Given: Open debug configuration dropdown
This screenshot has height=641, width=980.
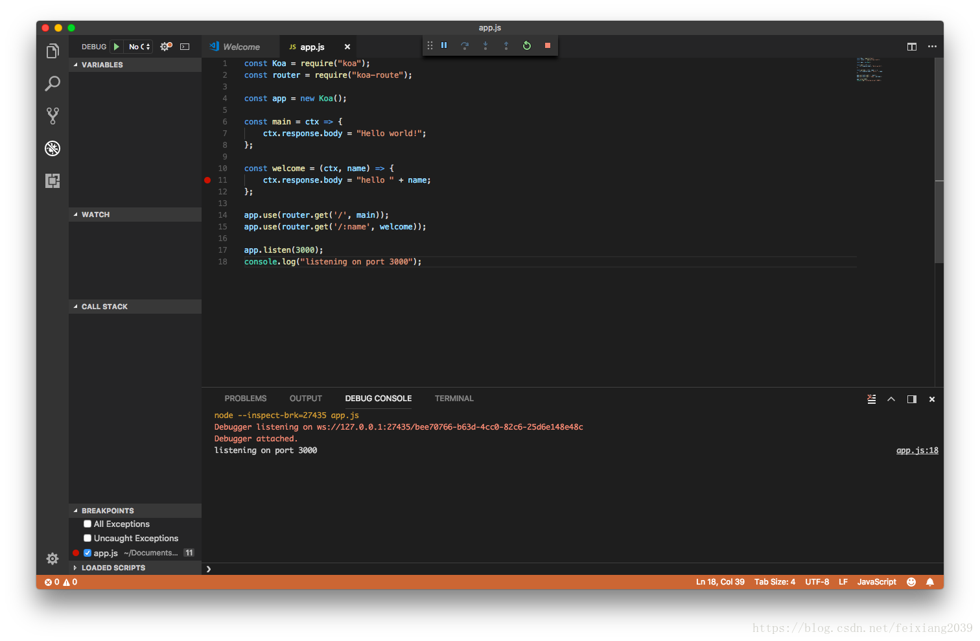Looking at the screenshot, I should pyautogui.click(x=139, y=47).
